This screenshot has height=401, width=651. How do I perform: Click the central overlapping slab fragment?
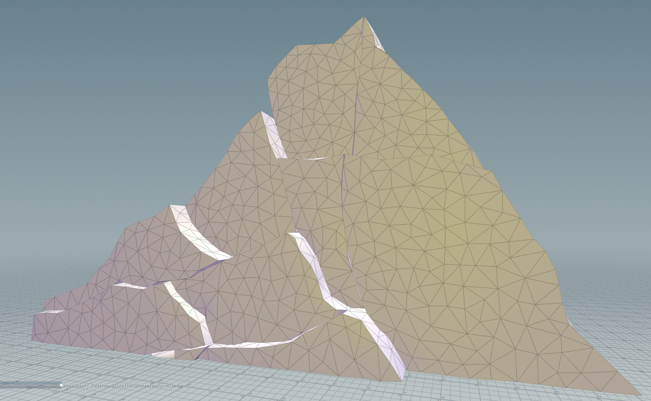coord(315,204)
